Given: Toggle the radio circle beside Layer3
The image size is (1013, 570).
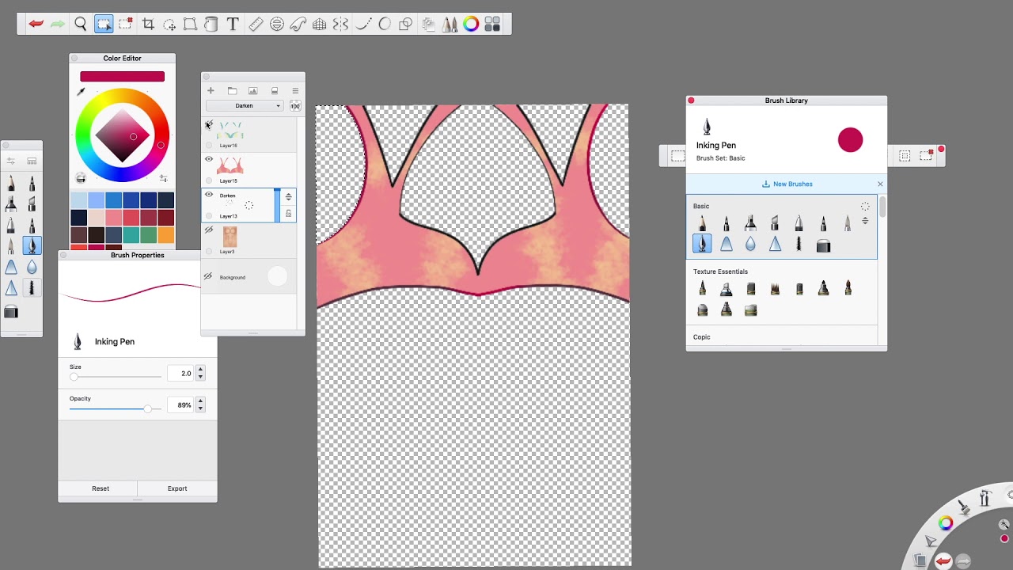Looking at the screenshot, I should click(209, 251).
